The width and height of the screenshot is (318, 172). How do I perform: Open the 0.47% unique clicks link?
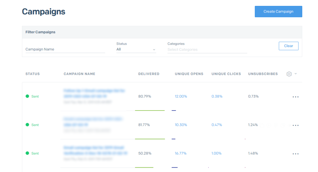point(216,125)
